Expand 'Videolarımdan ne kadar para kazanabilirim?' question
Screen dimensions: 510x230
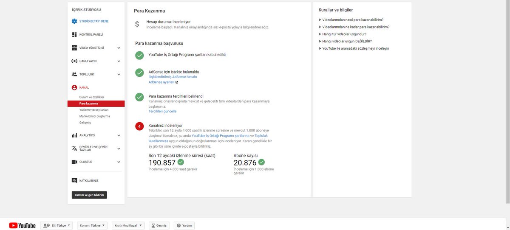pyautogui.click(x=354, y=27)
